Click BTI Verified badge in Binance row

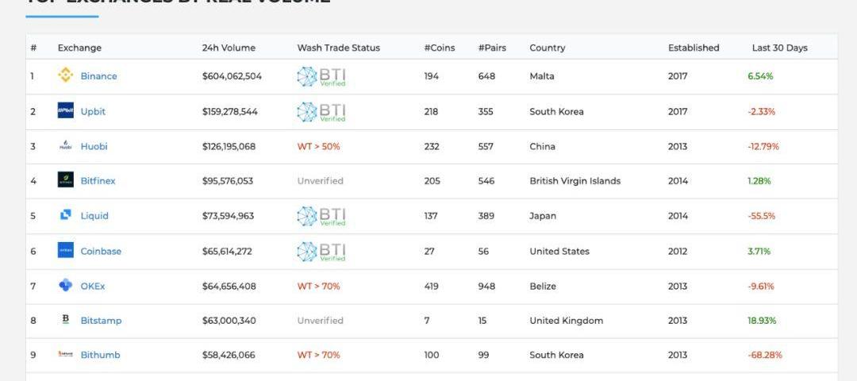coord(321,77)
